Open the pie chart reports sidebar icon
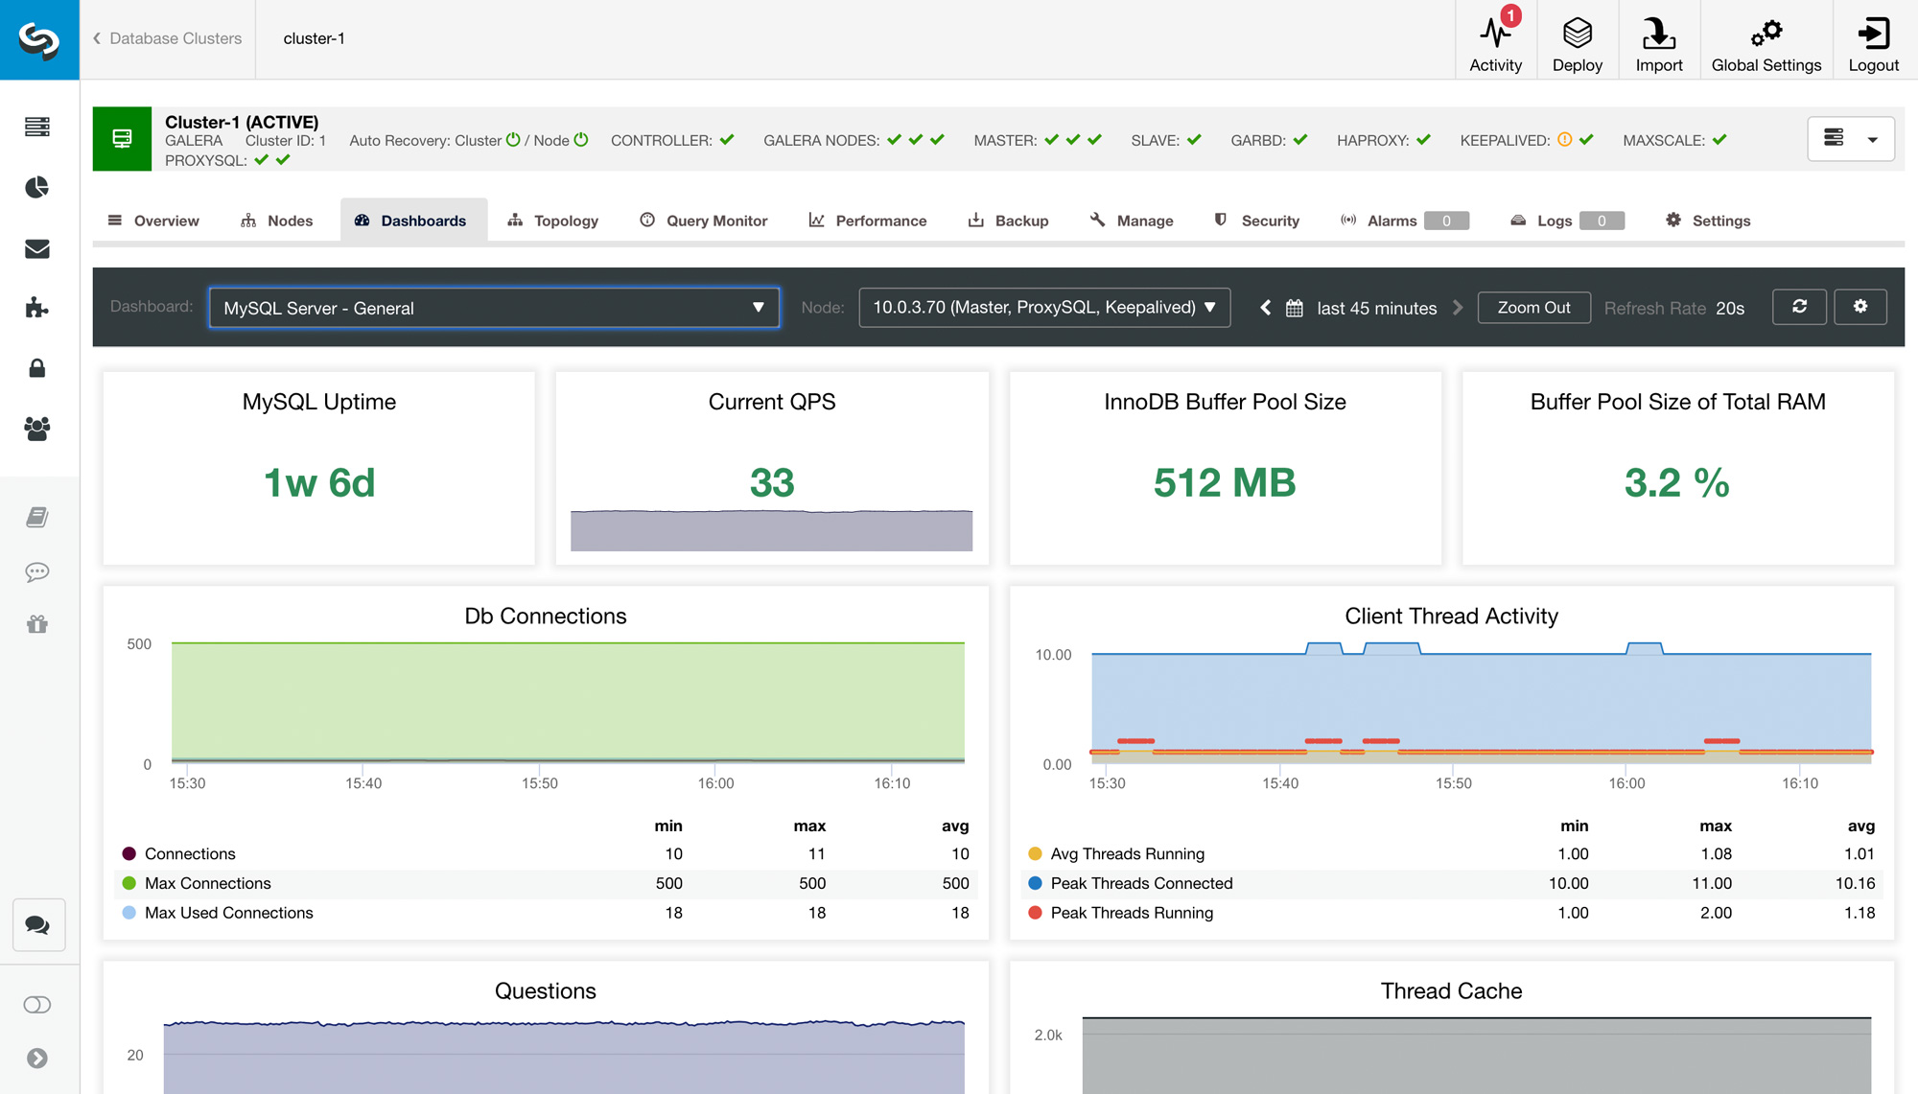Viewport: 1918px width, 1094px height. [37, 187]
